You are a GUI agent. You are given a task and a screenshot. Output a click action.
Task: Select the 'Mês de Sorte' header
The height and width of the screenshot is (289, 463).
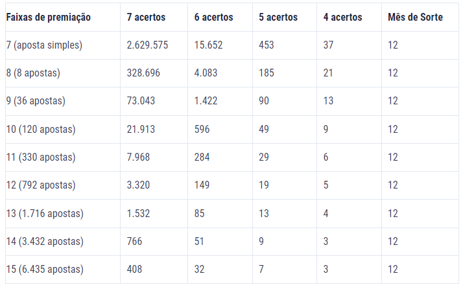click(x=415, y=17)
